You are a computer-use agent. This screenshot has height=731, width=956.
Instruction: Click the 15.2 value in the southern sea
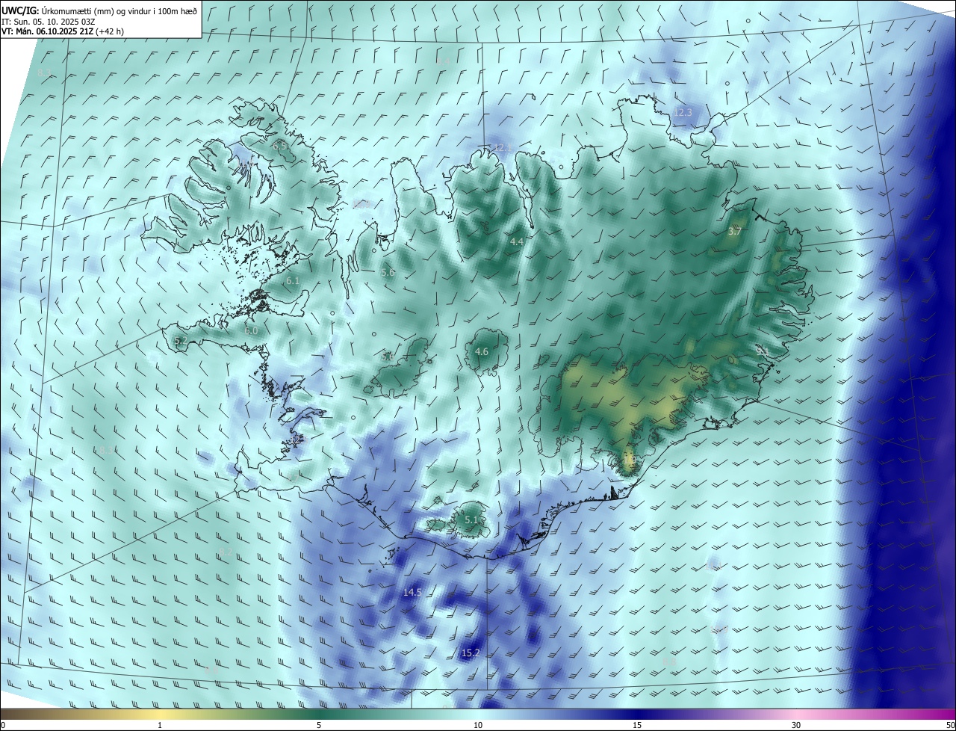(x=471, y=653)
